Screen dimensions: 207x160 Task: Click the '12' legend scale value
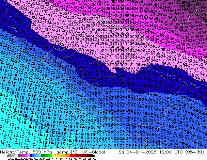coord(61,159)
